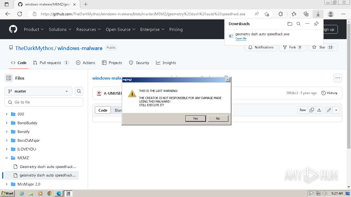Click the Notifications button

point(261,47)
